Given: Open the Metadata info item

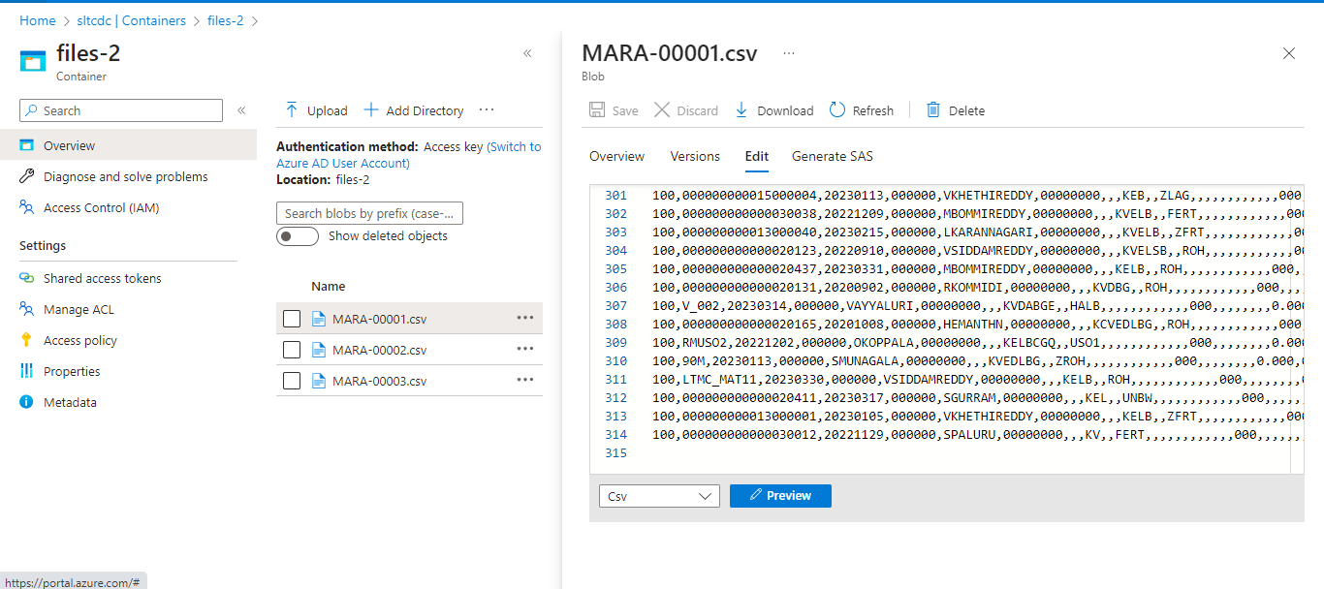Looking at the screenshot, I should [x=70, y=402].
